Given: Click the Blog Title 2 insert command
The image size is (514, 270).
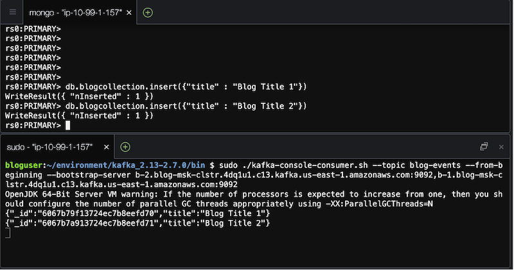Looking at the screenshot, I should (186, 106).
